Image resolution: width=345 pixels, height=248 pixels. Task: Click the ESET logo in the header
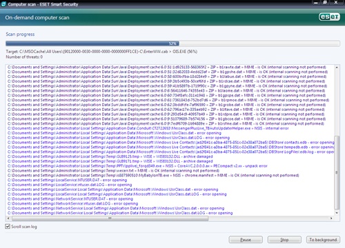tap(329, 17)
